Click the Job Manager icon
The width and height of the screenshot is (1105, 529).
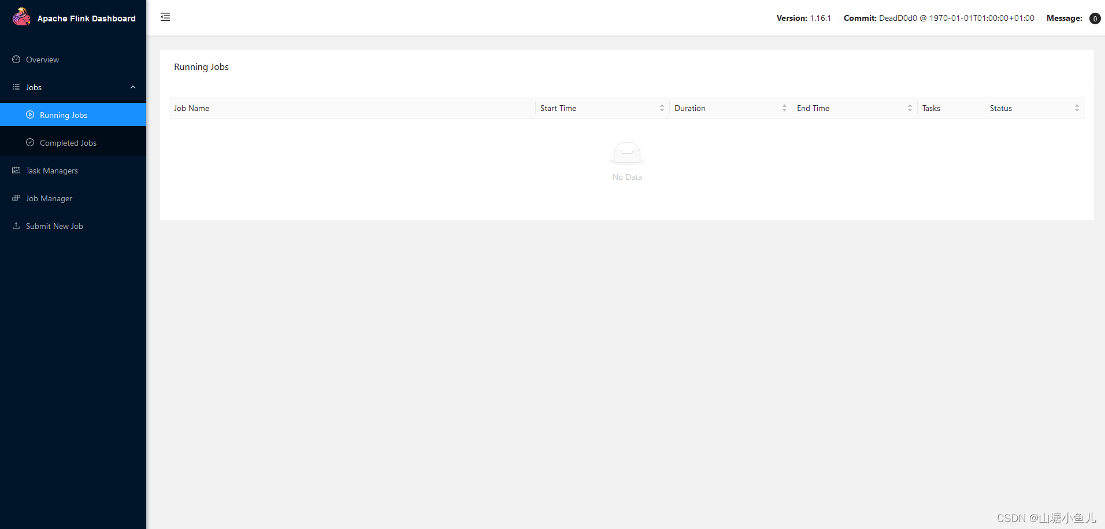tap(15, 198)
